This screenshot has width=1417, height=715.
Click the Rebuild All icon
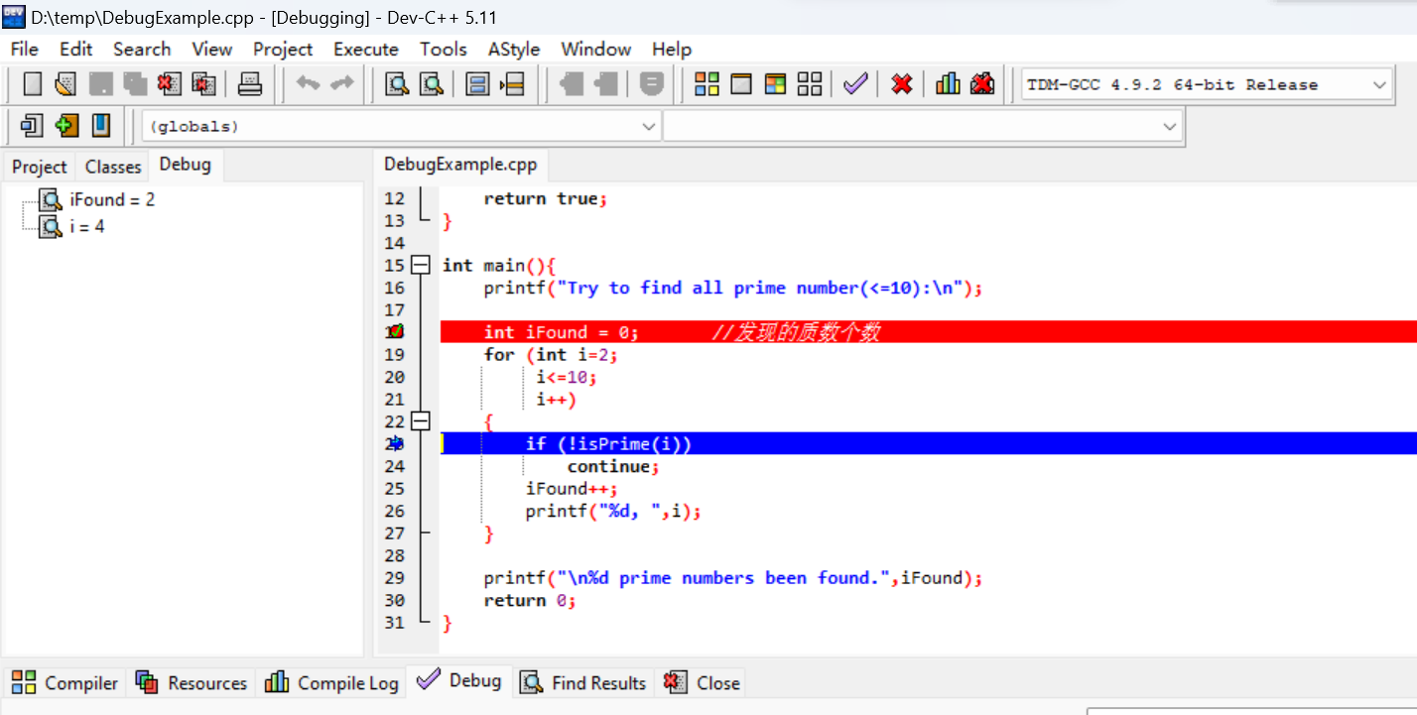point(810,84)
